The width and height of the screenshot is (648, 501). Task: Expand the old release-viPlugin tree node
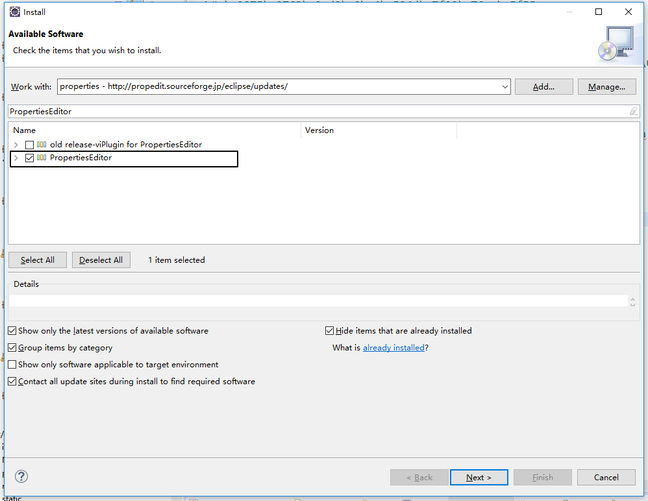(x=16, y=145)
